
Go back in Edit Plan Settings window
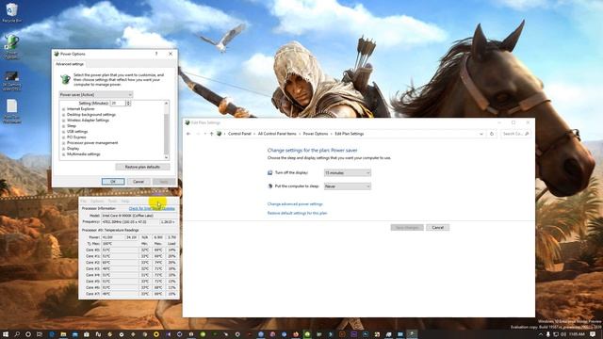188,134
